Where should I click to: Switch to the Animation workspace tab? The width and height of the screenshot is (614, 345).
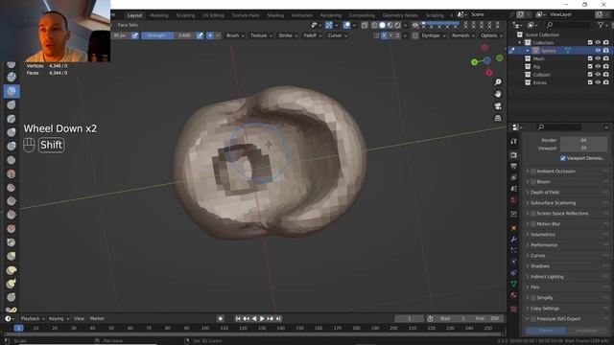click(302, 15)
